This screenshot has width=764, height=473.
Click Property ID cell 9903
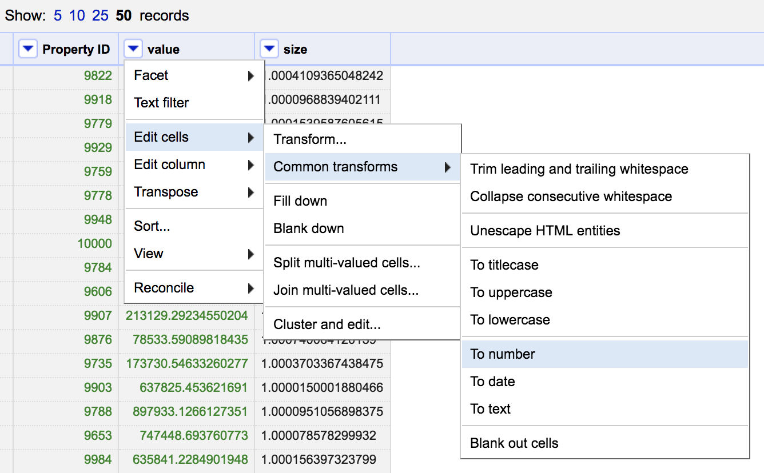pos(98,387)
